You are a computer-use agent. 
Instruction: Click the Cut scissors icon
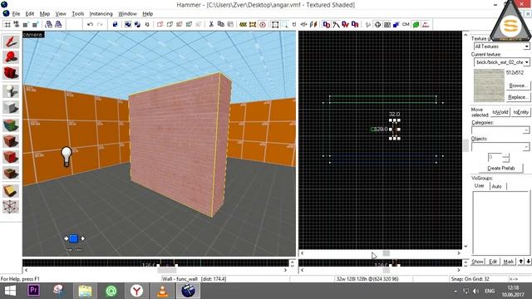tap(211, 24)
